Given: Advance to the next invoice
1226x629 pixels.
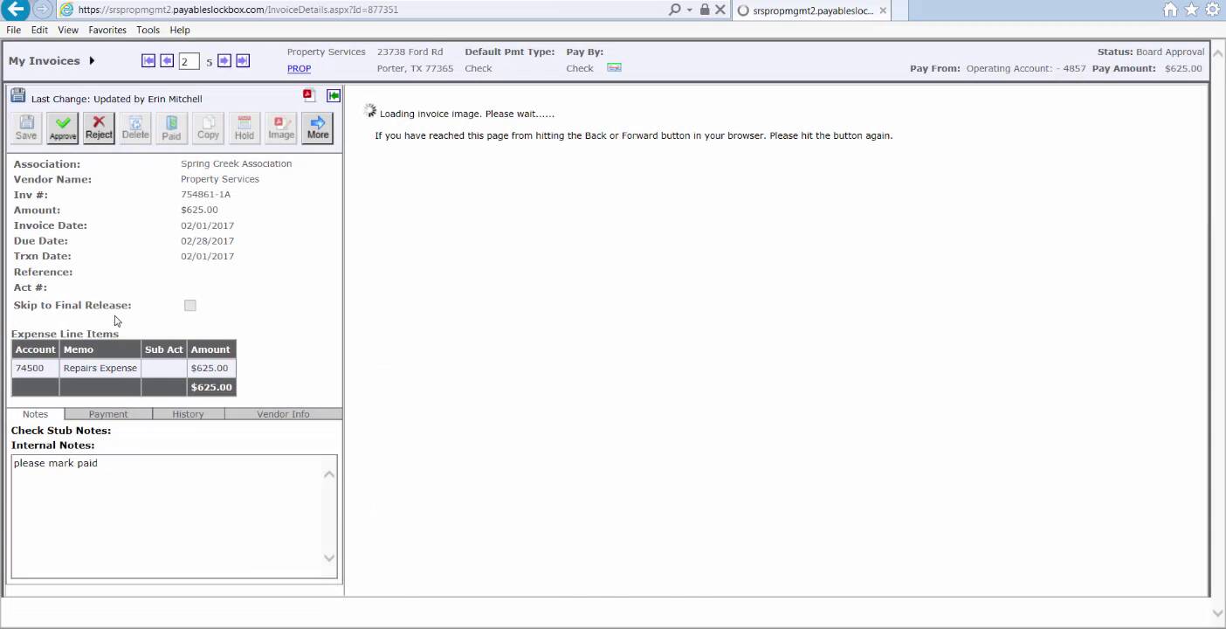Looking at the screenshot, I should click(x=224, y=60).
